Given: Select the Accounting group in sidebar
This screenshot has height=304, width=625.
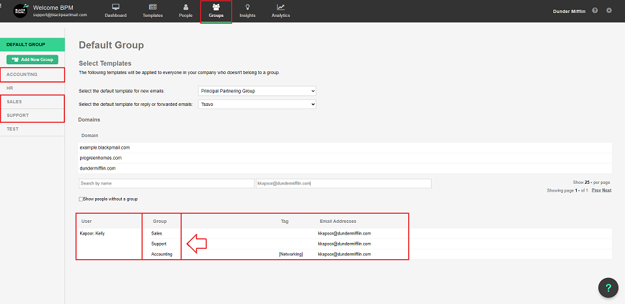Looking at the screenshot, I should click(x=33, y=75).
